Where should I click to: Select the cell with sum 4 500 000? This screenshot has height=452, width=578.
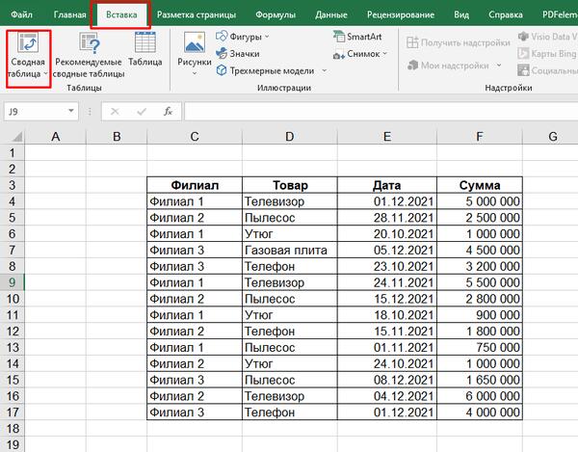(480, 250)
